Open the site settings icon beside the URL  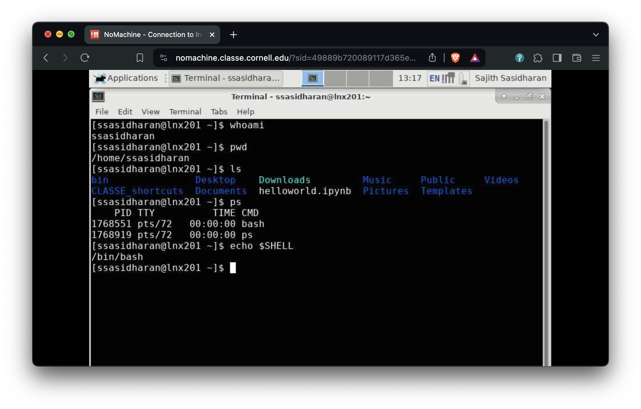coord(164,58)
